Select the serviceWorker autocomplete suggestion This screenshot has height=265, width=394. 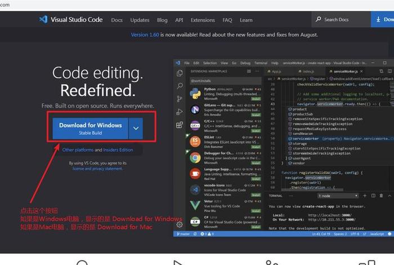coord(340,138)
